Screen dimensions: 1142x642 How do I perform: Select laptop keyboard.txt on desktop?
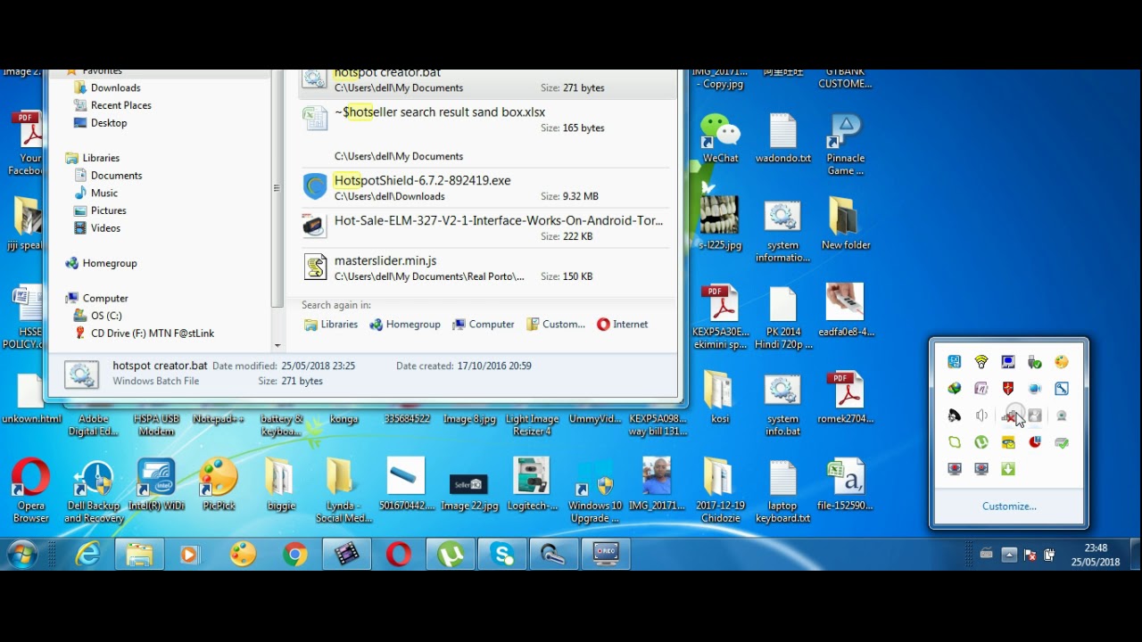[782, 490]
